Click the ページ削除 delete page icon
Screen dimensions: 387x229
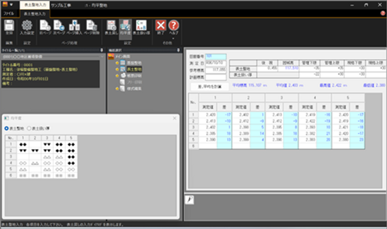92,25
